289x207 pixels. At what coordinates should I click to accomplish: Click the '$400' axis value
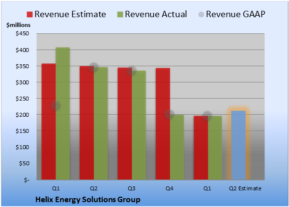point(22,50)
